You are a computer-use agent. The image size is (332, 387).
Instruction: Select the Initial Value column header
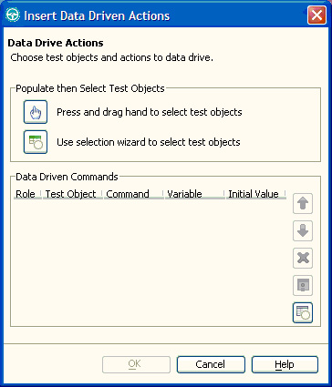pos(256,194)
